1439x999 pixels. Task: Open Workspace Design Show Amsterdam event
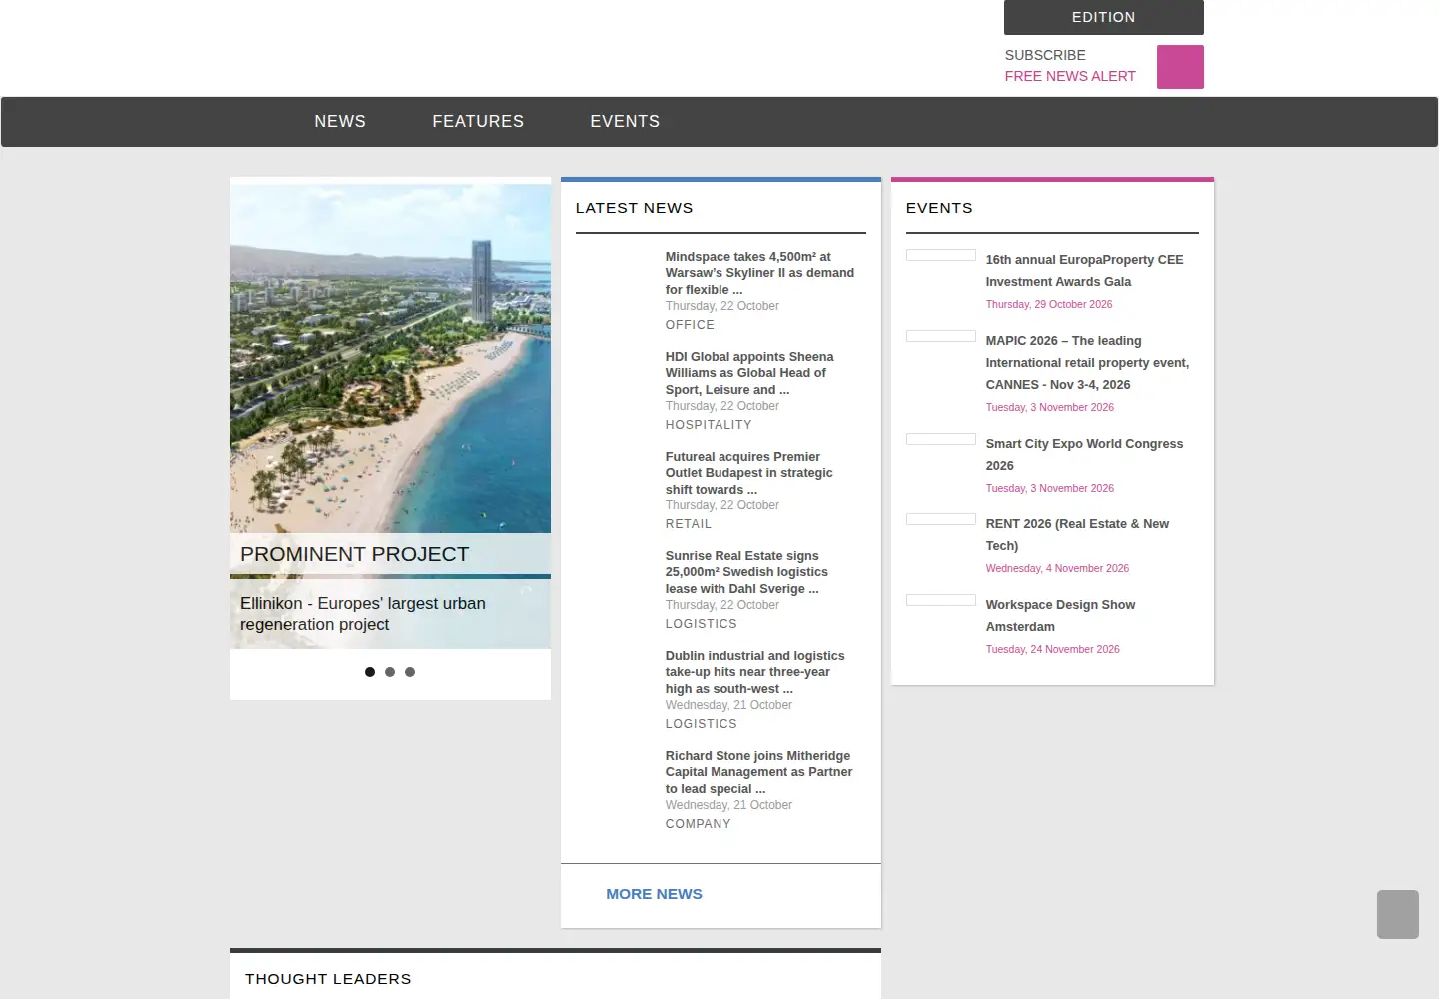point(1060,616)
